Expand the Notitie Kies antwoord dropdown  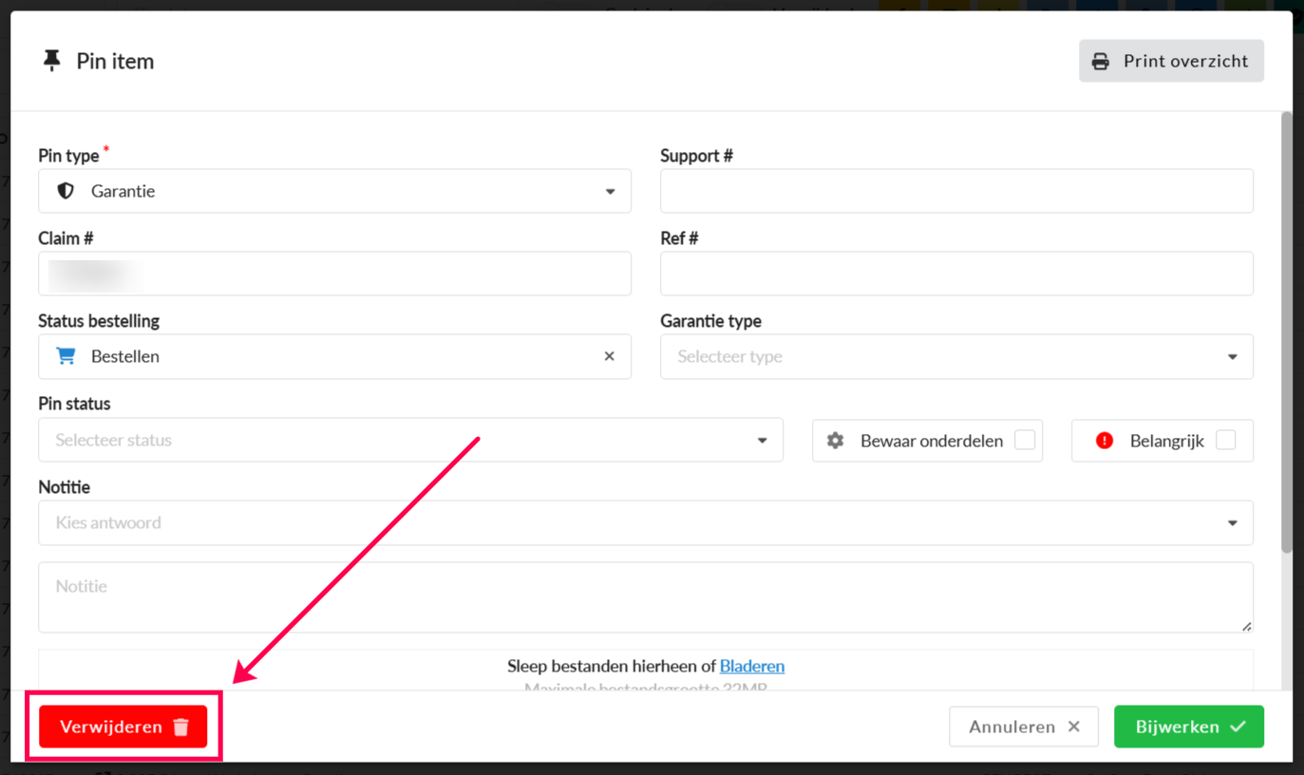click(x=645, y=523)
